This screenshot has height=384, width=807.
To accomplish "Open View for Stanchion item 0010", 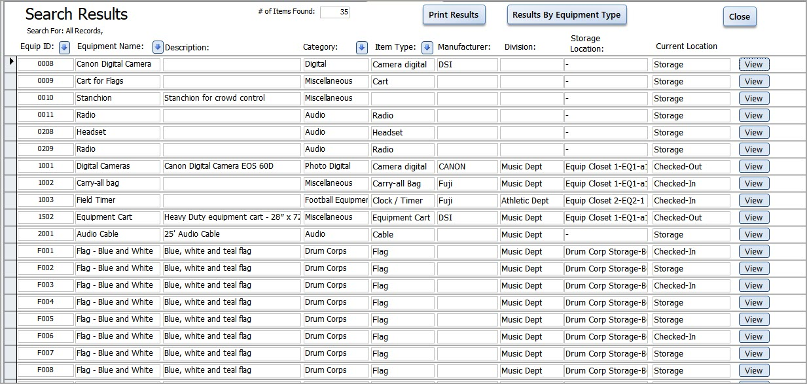I will (753, 98).
